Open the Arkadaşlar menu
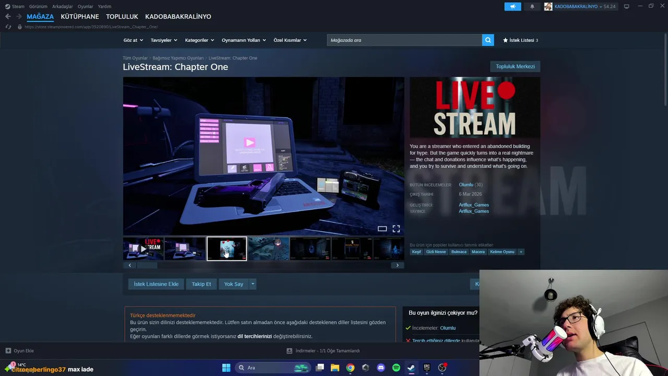The image size is (668, 376). coord(63,6)
